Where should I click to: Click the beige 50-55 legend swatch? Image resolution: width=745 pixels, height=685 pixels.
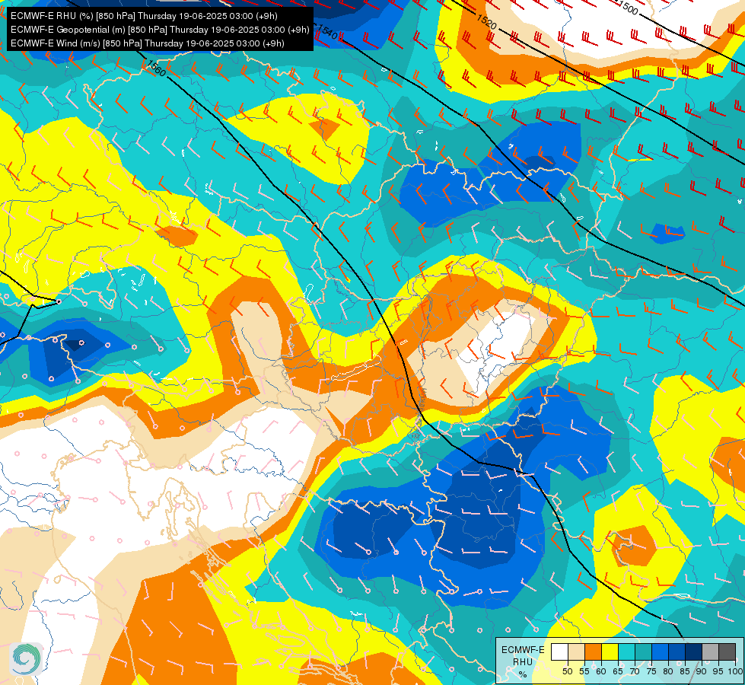coord(576,652)
